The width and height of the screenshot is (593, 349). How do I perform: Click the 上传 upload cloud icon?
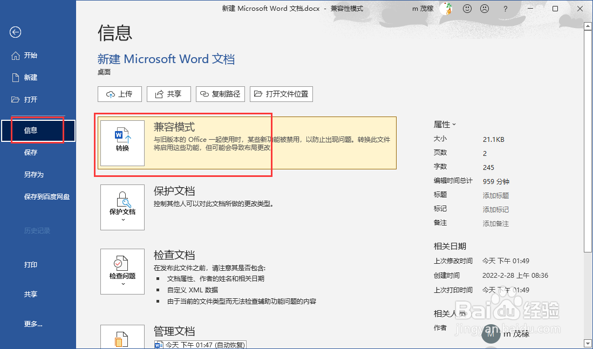click(x=112, y=94)
